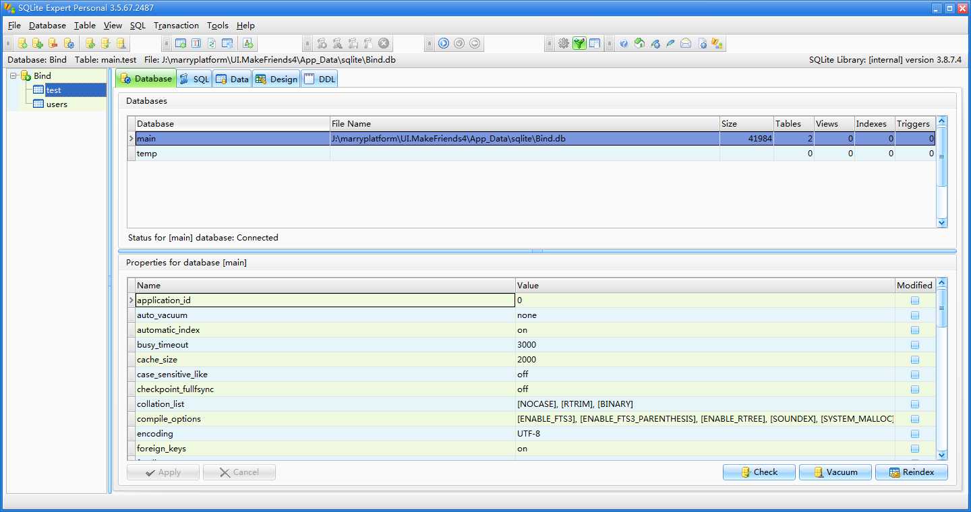Viewport: 971px width, 512px height.
Task: Tick Modified checkbox for auto_vacuum
Action: (915, 315)
